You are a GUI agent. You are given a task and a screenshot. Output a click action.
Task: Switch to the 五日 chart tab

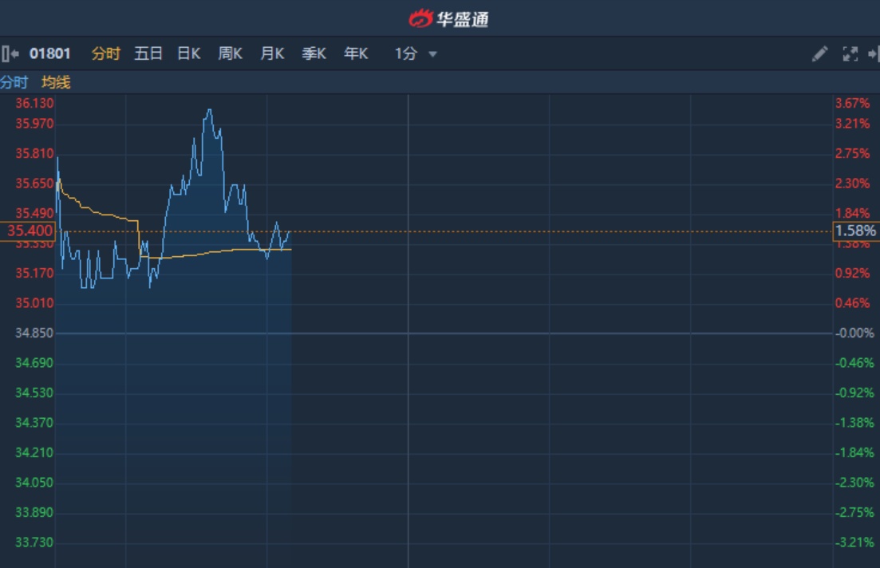point(148,54)
